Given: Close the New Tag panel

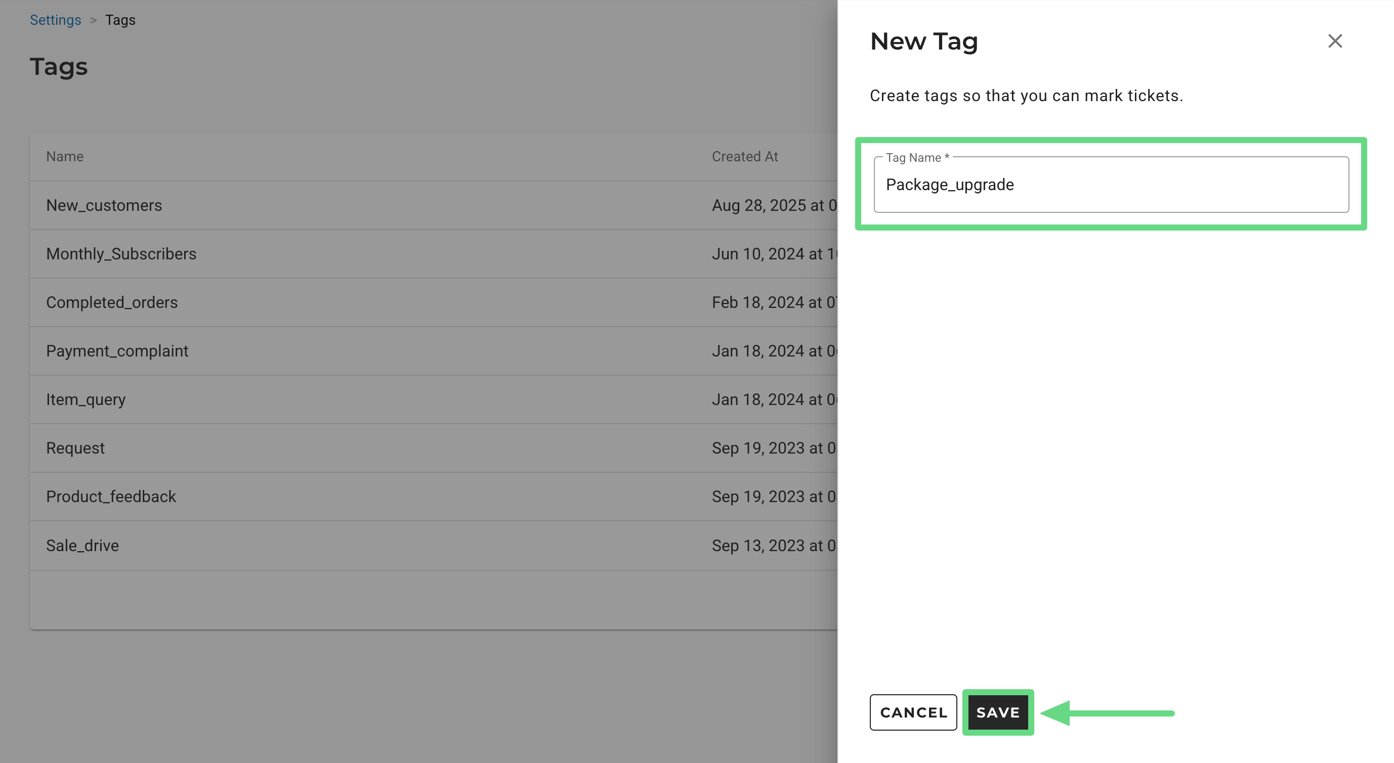Looking at the screenshot, I should (1334, 41).
